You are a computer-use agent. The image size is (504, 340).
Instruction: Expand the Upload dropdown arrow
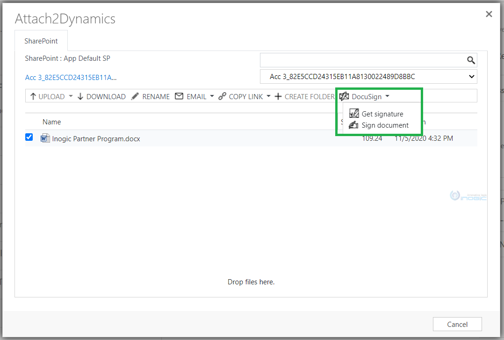71,96
